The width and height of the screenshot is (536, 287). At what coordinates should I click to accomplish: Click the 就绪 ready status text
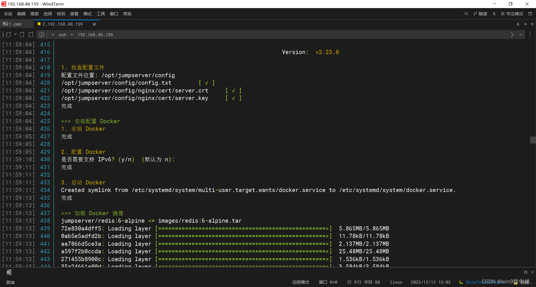pyautogui.click(x=10, y=283)
